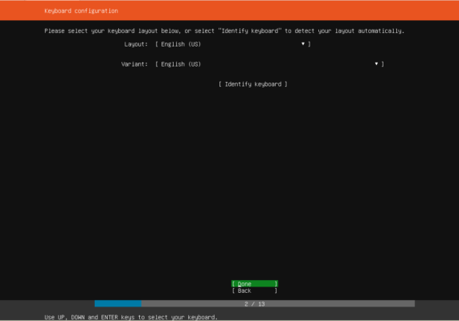Click the 'Use UP, DOWN and ENTER keys' hint
The image size is (459, 321).
coord(131,317)
